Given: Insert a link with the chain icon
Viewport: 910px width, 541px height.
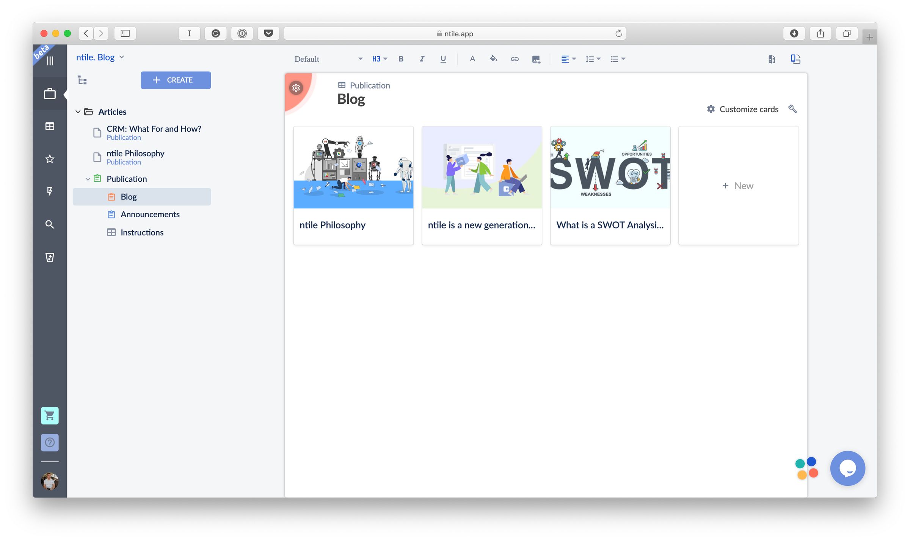Looking at the screenshot, I should pos(515,59).
